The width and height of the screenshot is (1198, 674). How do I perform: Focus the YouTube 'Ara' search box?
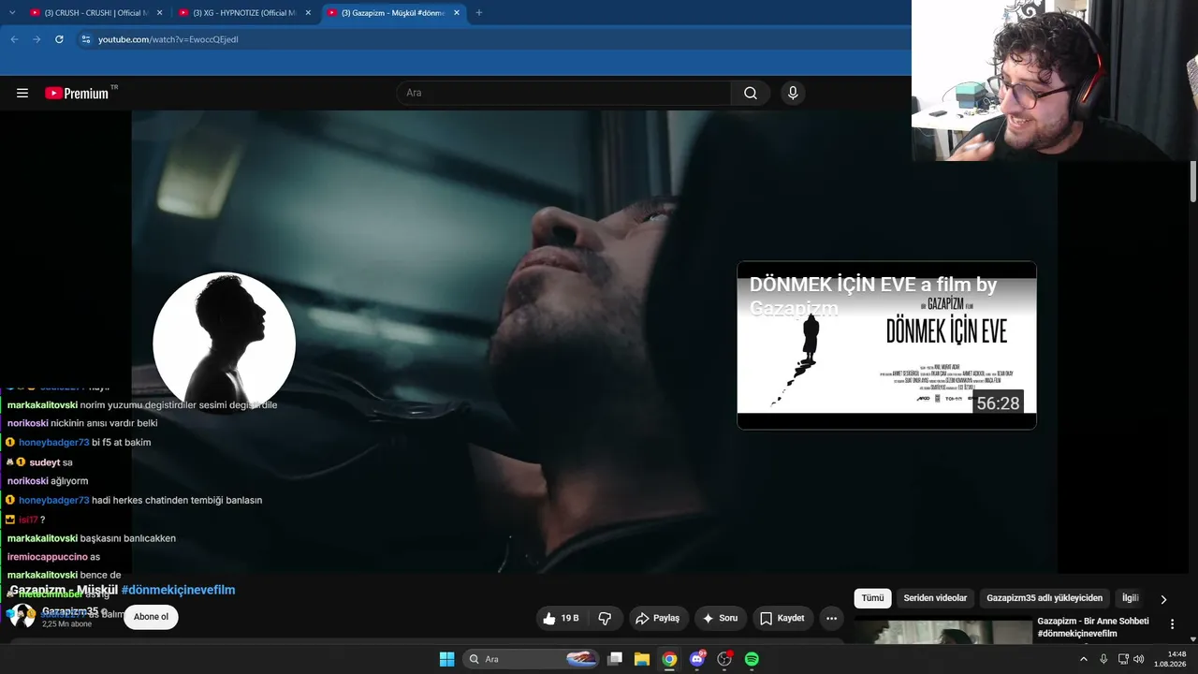(563, 93)
